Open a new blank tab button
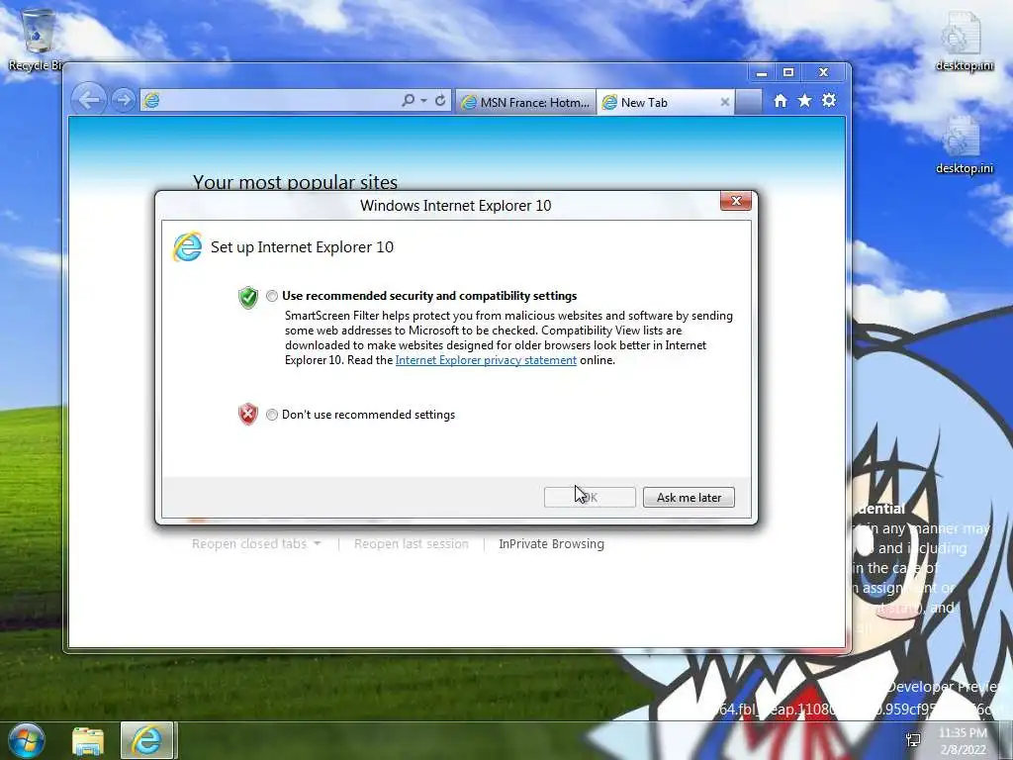This screenshot has width=1013, height=760. 748,102
